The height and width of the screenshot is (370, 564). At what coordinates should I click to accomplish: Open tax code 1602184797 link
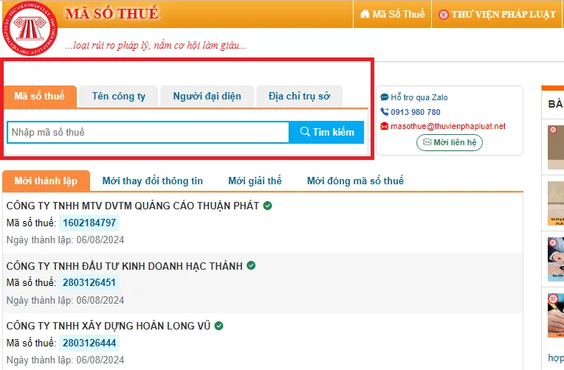tap(89, 223)
